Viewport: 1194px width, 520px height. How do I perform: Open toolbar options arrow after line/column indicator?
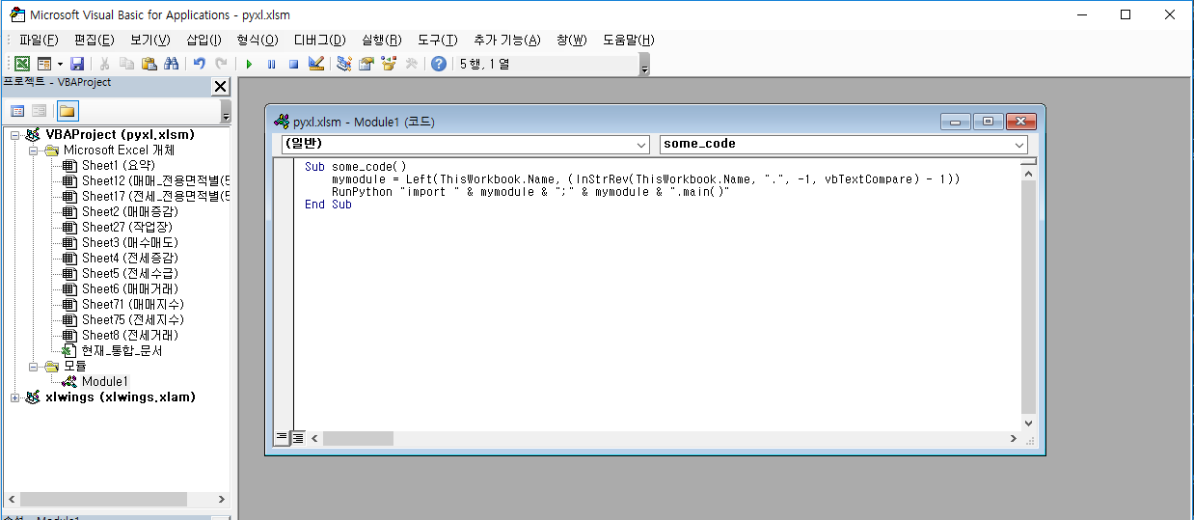[644, 65]
